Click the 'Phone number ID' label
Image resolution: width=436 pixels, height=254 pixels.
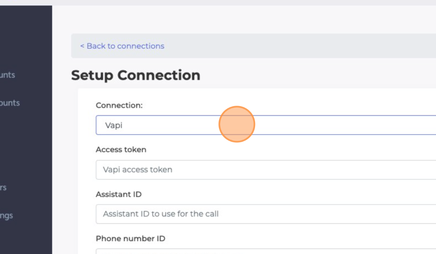(x=130, y=239)
